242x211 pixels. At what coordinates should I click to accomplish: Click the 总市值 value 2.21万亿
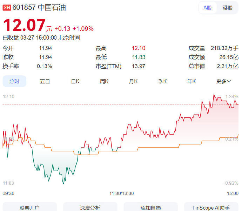[227, 66]
